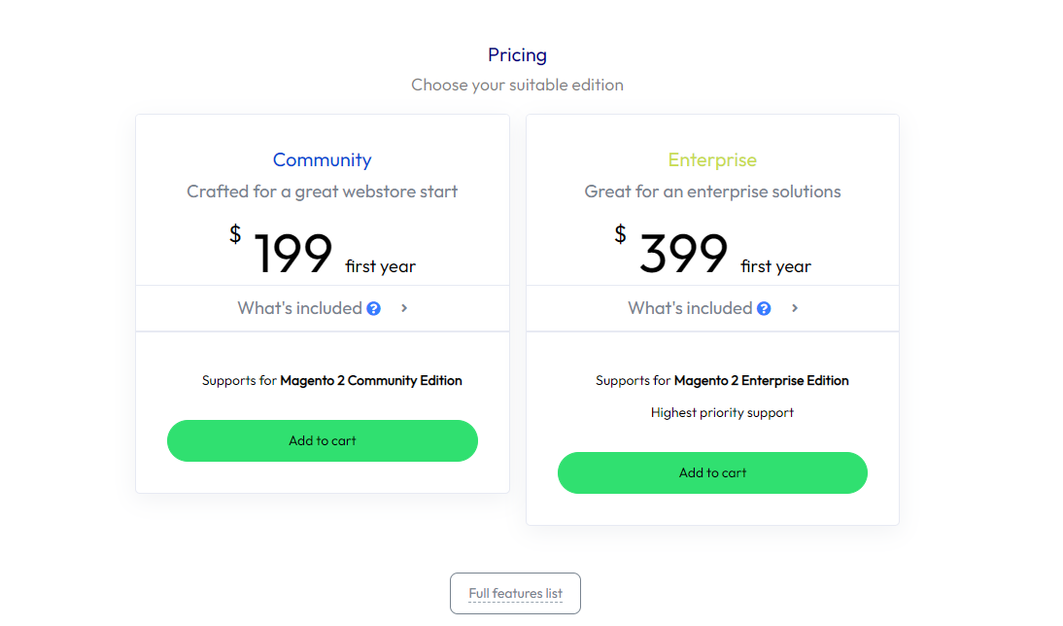Screen dimensions: 1063x626
Task: Expand Community What's included chevron
Action: point(404,308)
